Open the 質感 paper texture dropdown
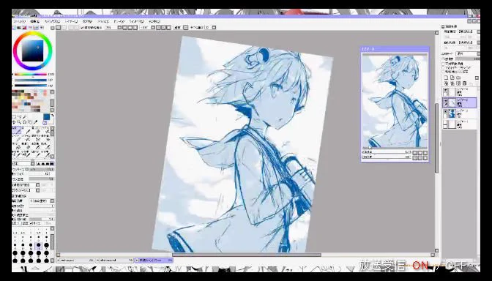The height and width of the screenshot is (281, 492). click(469, 31)
